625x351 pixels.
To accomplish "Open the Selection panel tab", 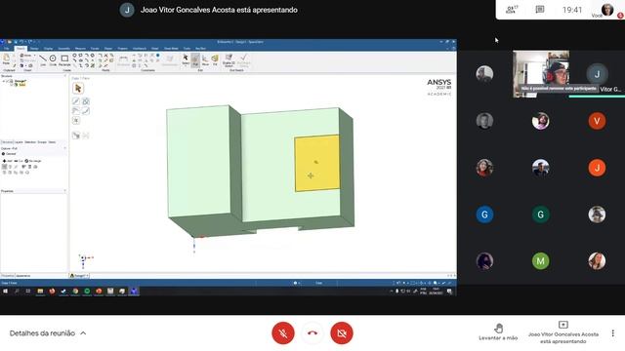I will 30,142.
